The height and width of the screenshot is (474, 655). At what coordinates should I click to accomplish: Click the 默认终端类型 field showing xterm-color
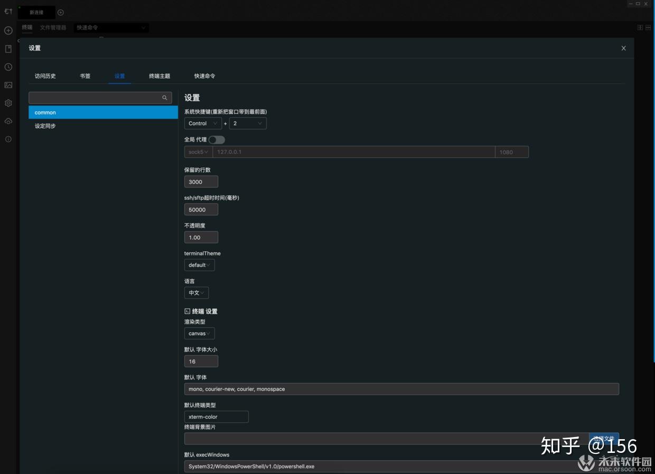click(217, 417)
